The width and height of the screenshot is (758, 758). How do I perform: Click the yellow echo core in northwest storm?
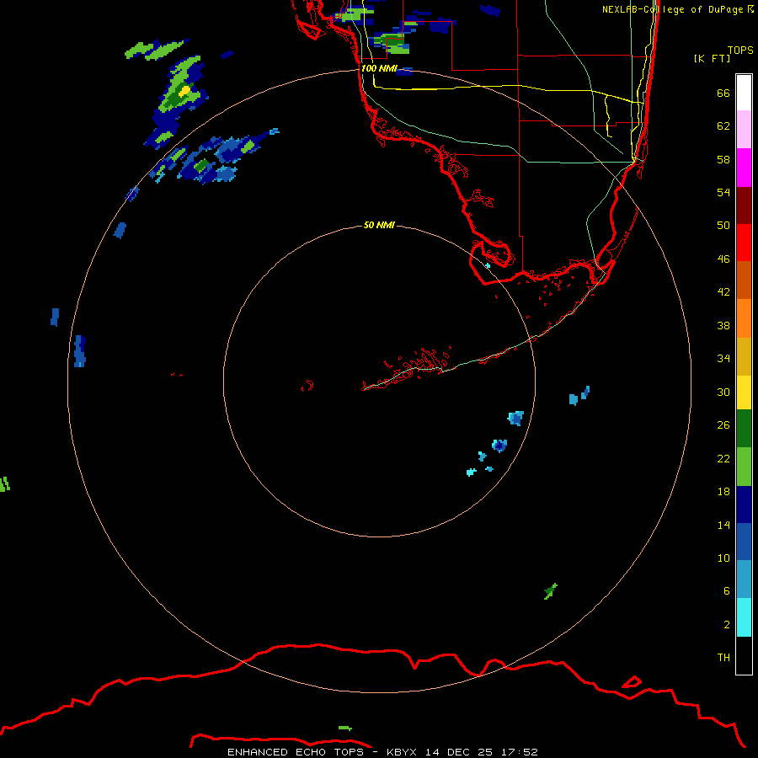(x=184, y=91)
